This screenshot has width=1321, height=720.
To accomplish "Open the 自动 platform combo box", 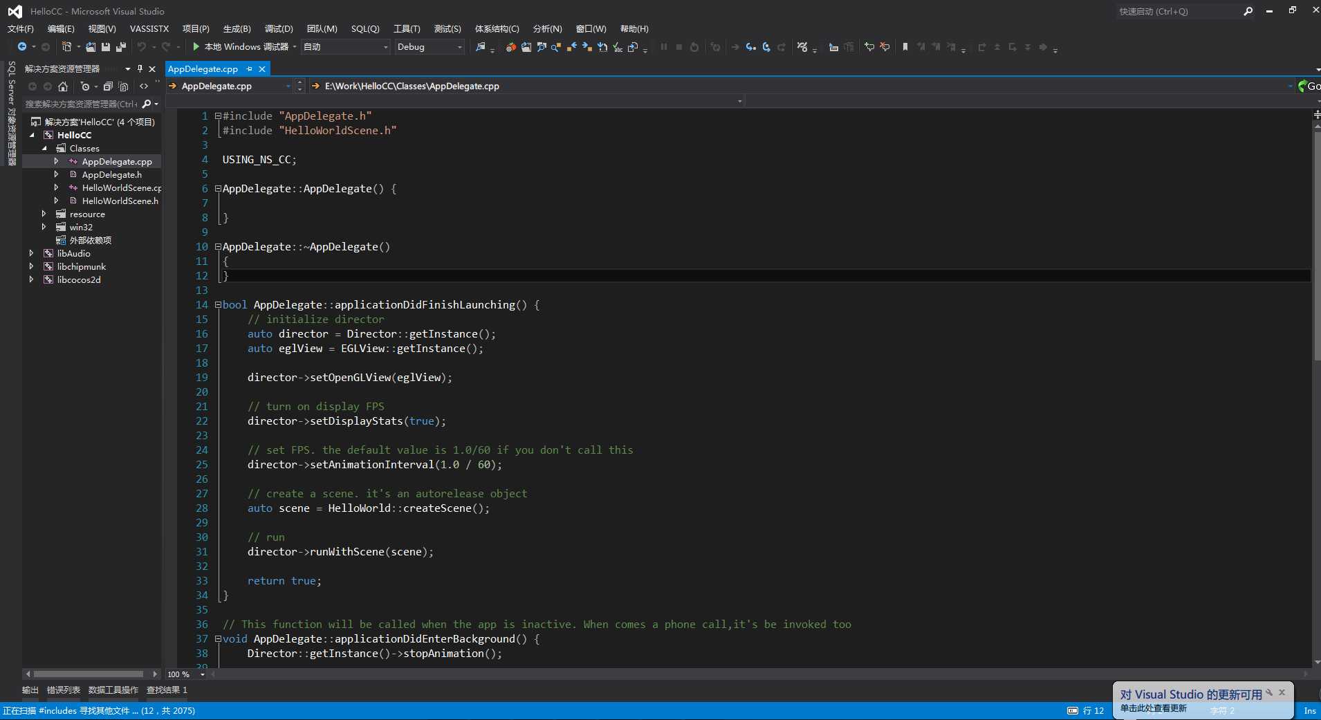I will tap(346, 47).
